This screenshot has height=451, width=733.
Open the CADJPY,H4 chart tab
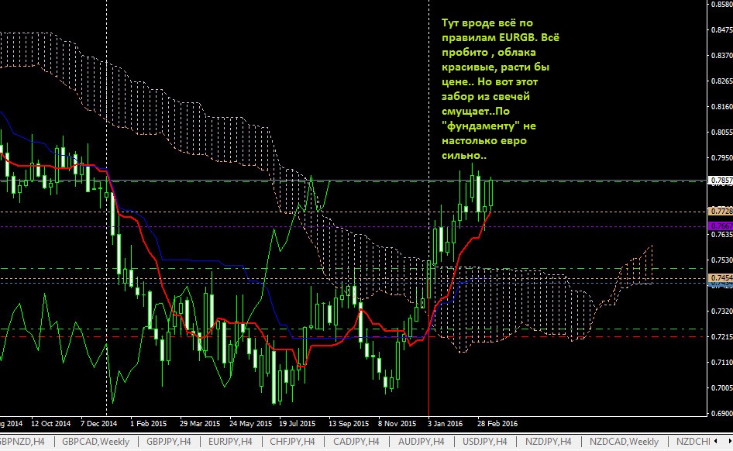tap(356, 442)
